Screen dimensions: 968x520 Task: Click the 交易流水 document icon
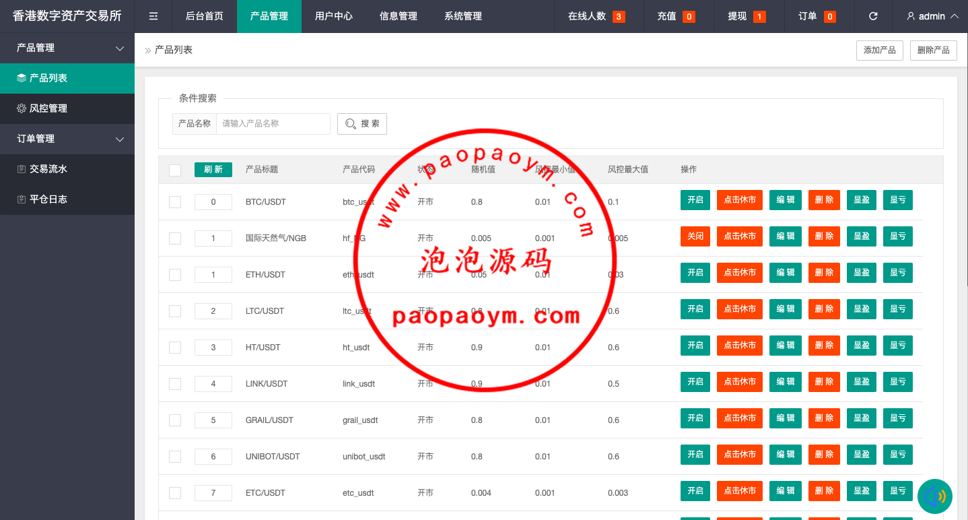coord(22,169)
